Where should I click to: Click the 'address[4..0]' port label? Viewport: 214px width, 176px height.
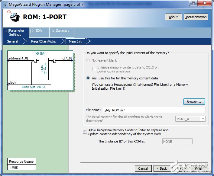18,58
